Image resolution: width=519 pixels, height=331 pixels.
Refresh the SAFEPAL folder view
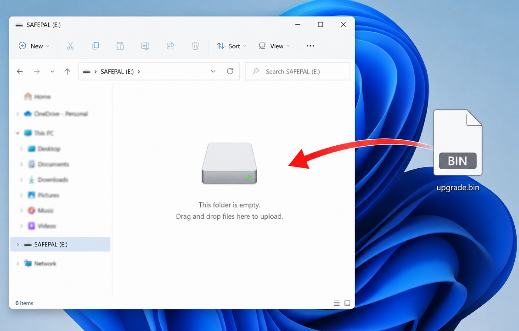(x=230, y=71)
